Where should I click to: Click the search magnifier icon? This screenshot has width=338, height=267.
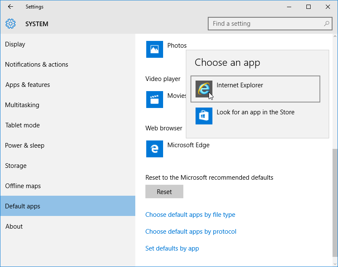click(x=327, y=24)
